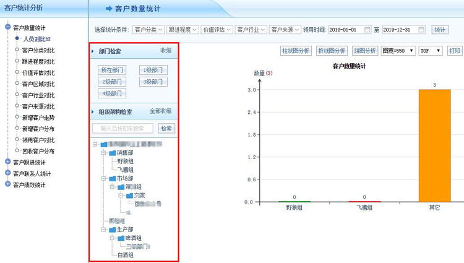Open 客户分类对比 report

tap(38, 50)
